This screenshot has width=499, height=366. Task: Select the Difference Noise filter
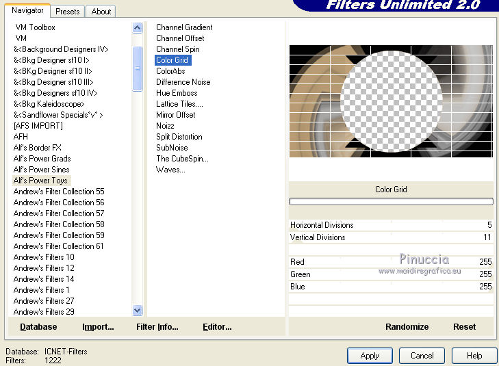(x=183, y=82)
